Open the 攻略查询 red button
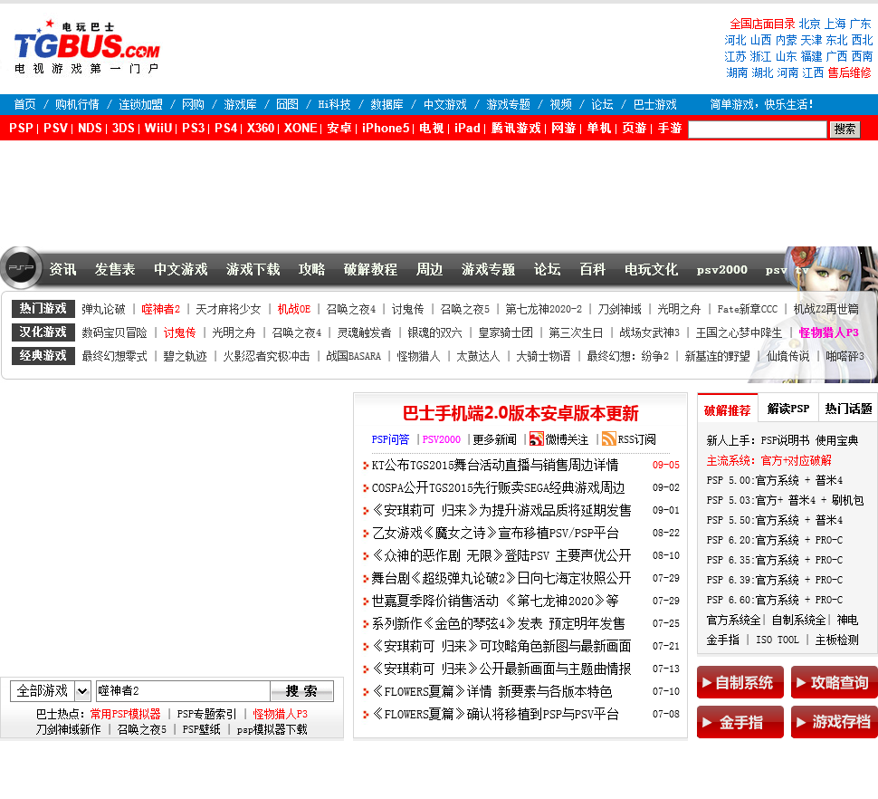The image size is (878, 799). click(835, 682)
